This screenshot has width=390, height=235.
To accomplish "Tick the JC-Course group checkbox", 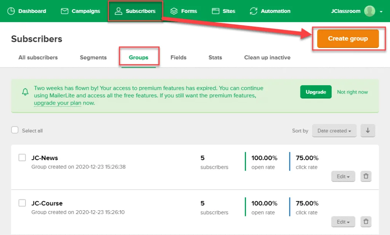I will click(22, 203).
